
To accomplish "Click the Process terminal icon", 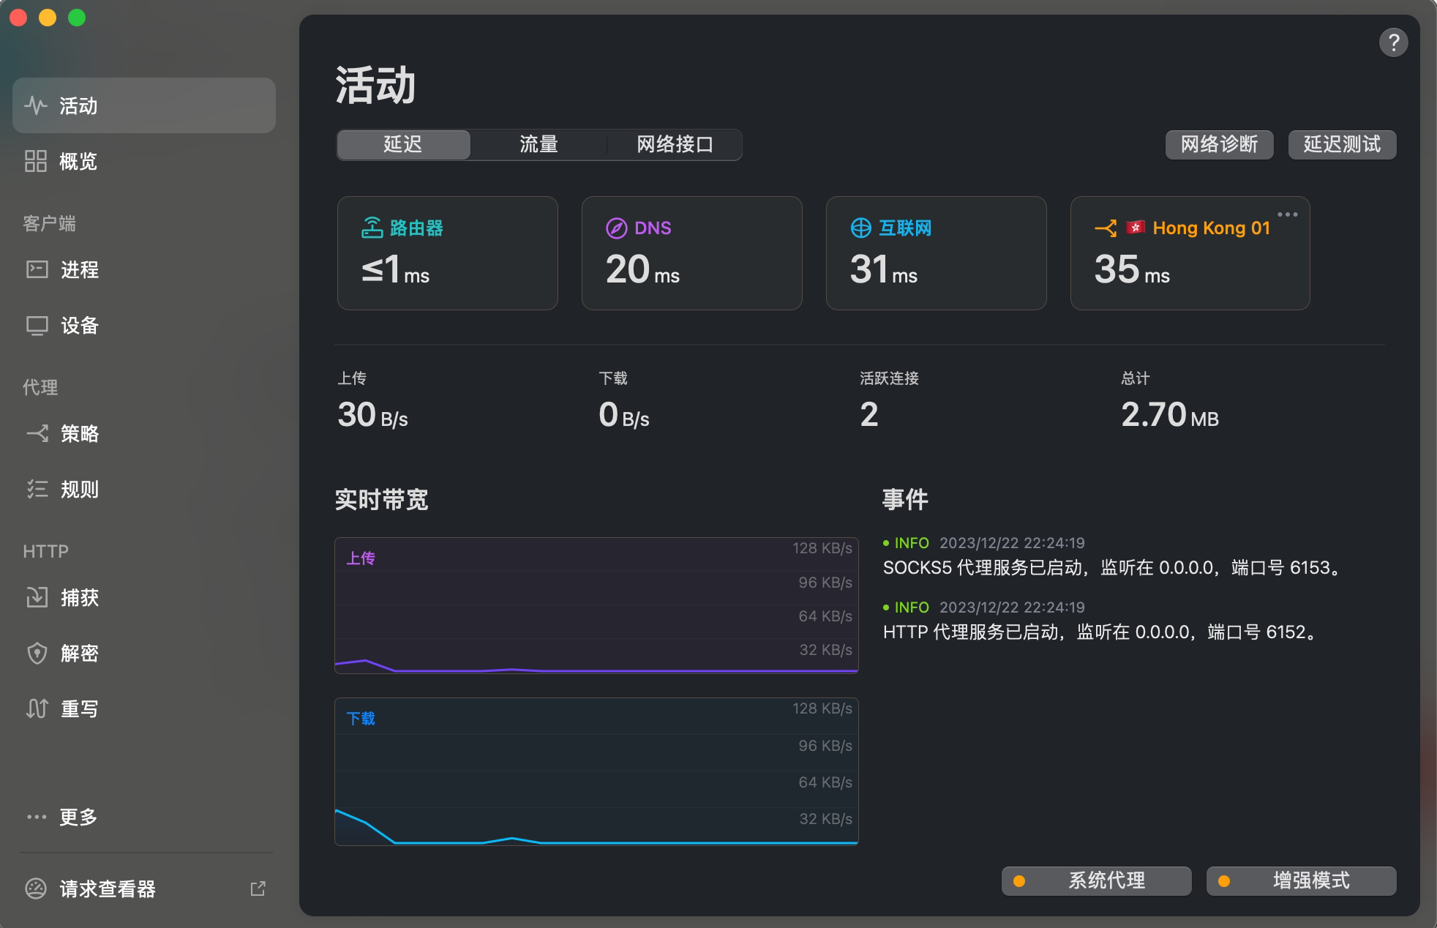I will [x=37, y=269].
